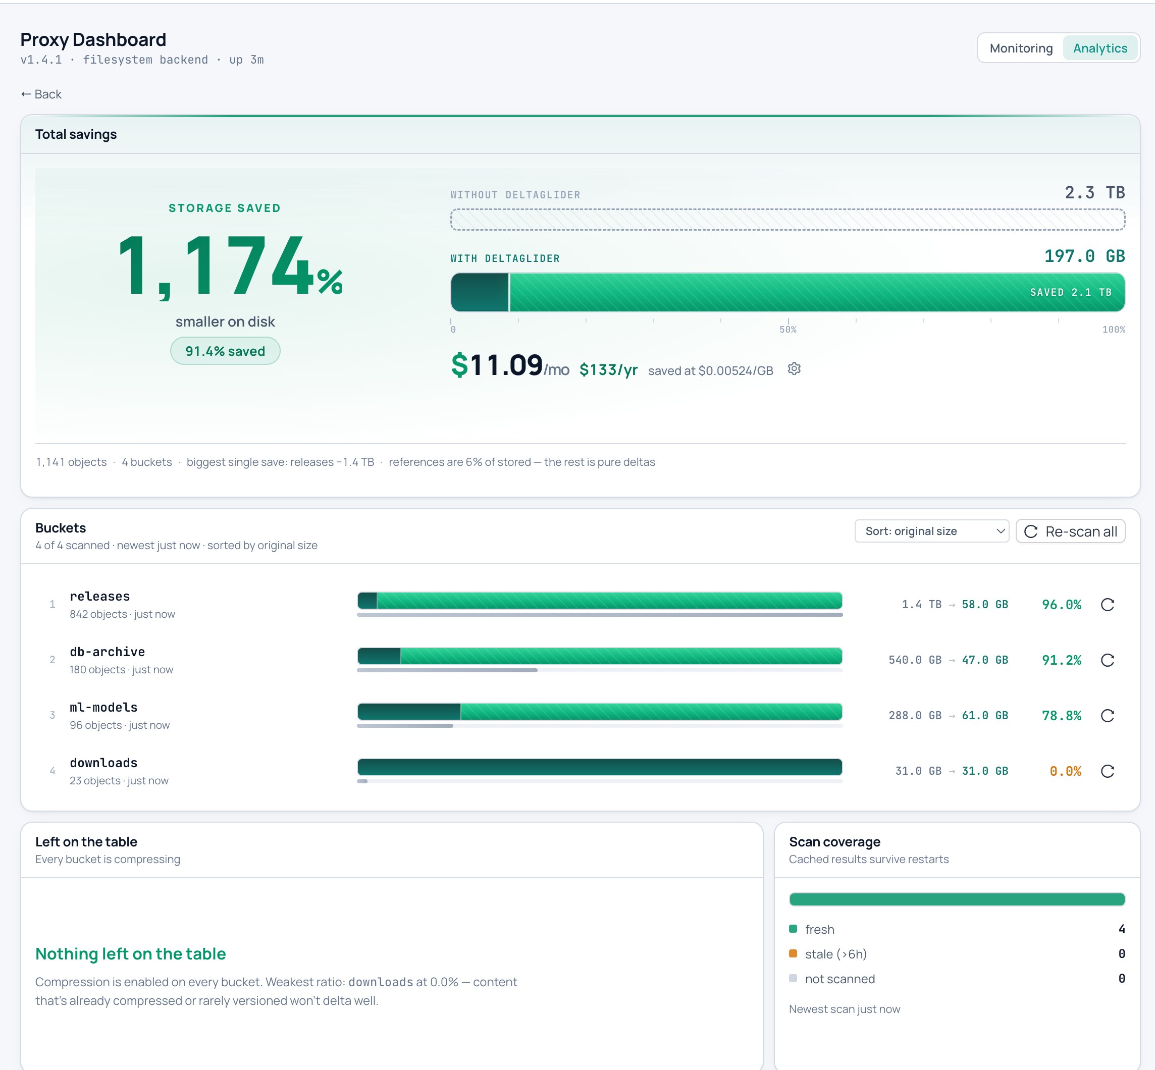The image size is (1155, 1070).
Task: Click the Scan coverage progress bar
Action: click(957, 899)
